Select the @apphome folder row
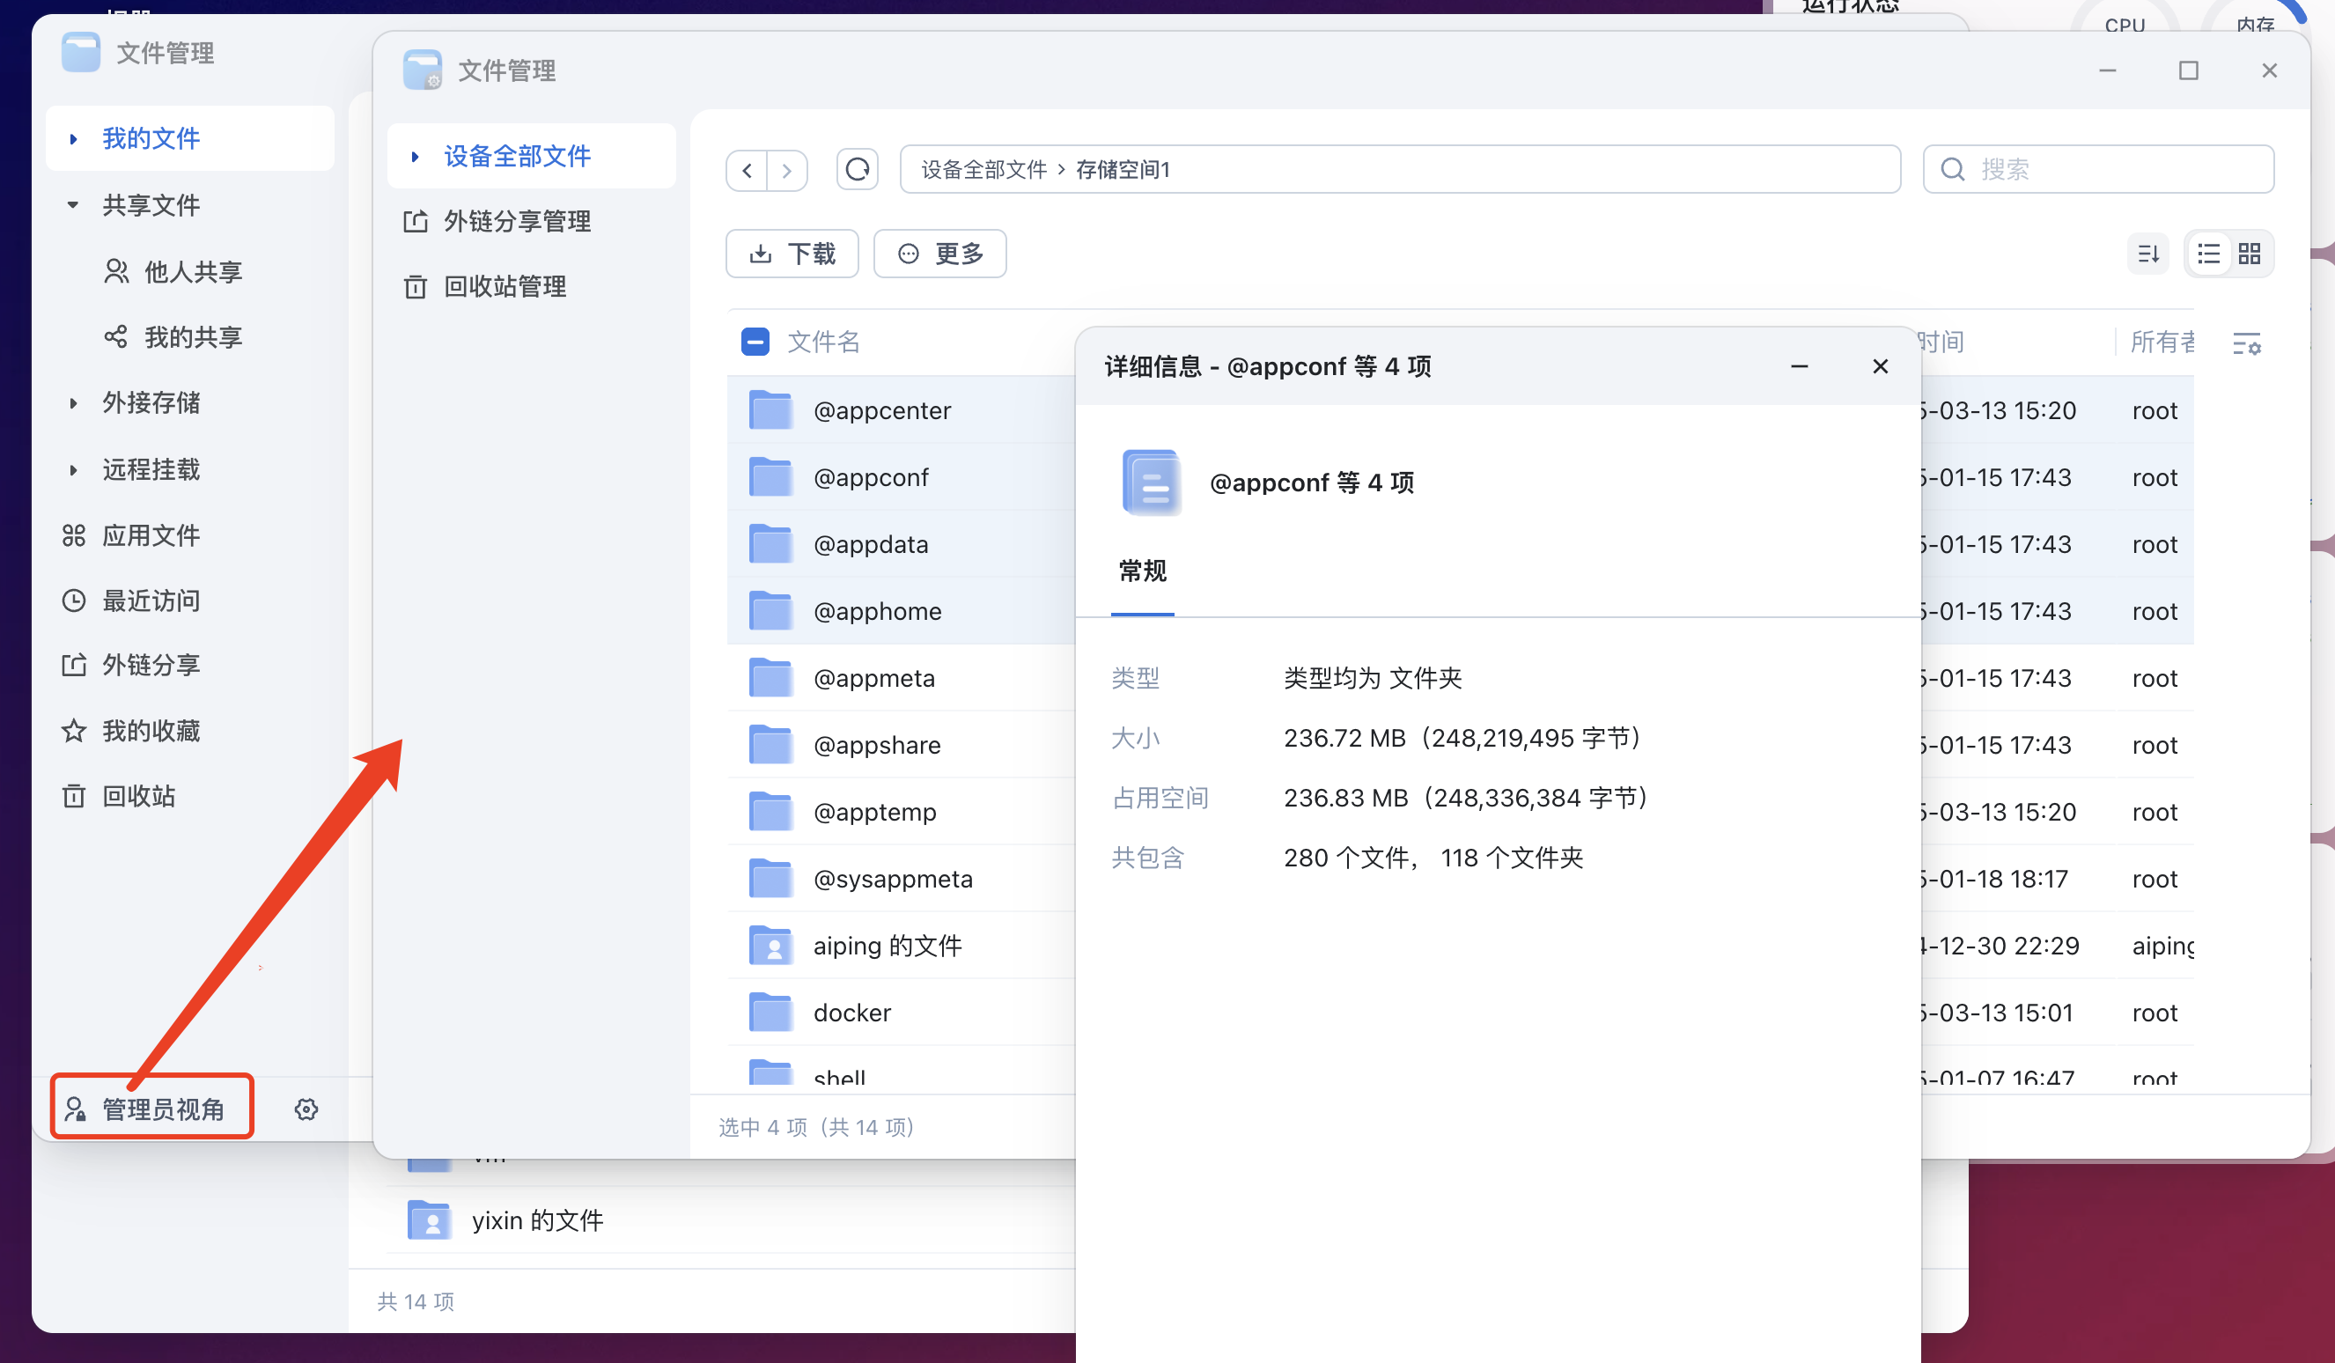 point(901,610)
